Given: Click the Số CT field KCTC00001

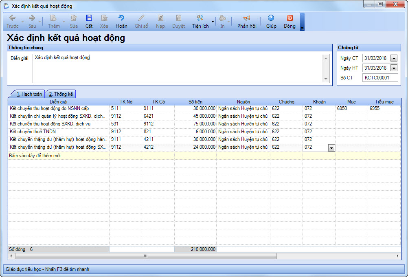Looking at the screenshot, I should point(380,77).
